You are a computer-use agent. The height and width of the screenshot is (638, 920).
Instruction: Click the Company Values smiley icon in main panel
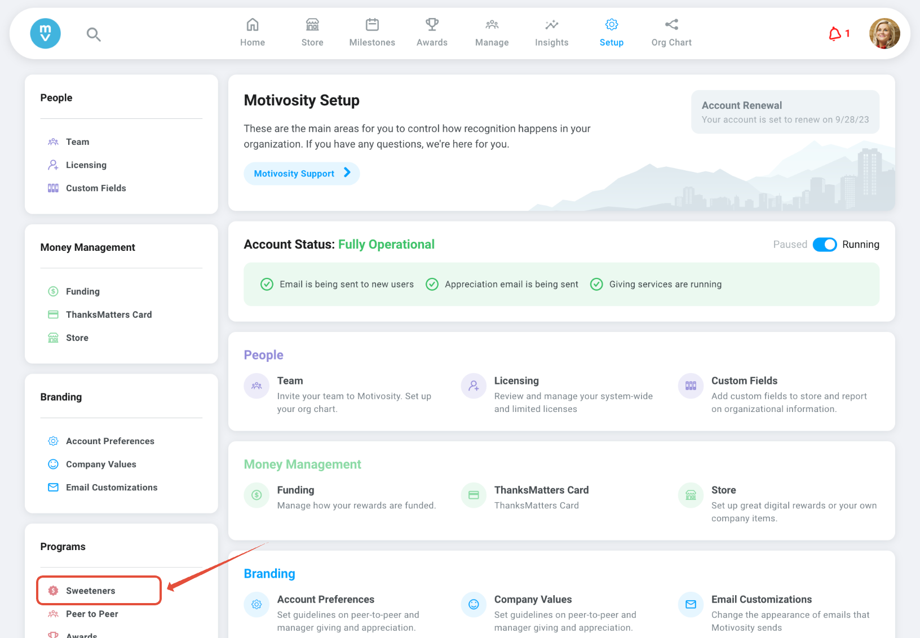[x=474, y=605]
